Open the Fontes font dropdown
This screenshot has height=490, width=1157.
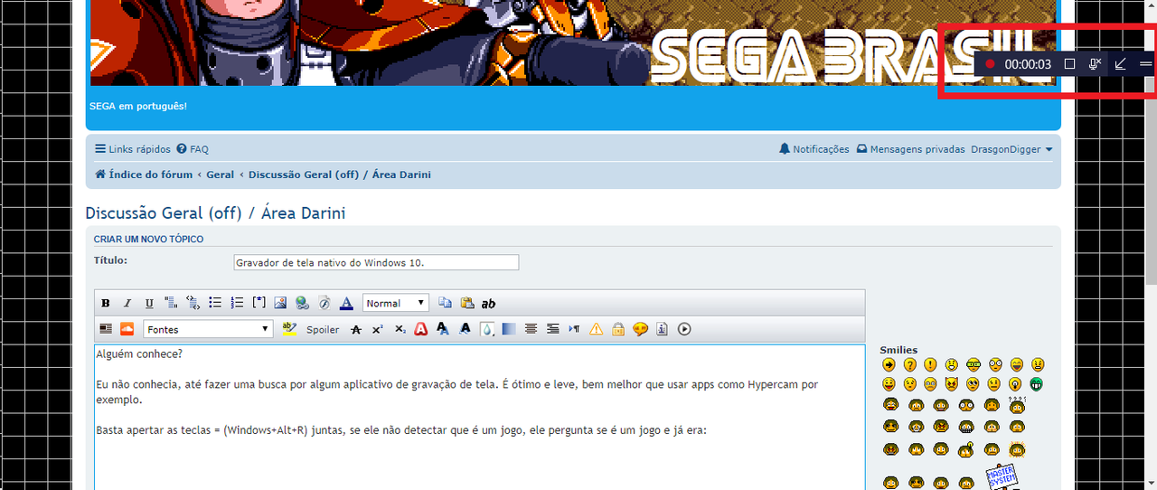(208, 329)
